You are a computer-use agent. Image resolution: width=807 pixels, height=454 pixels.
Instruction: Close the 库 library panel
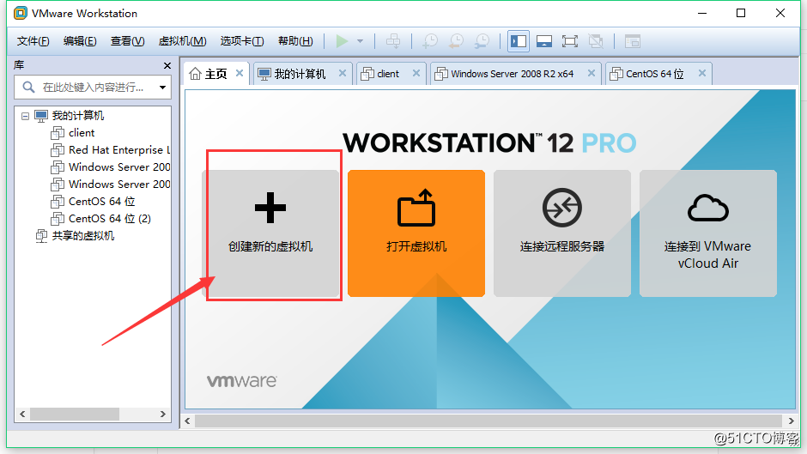click(167, 65)
